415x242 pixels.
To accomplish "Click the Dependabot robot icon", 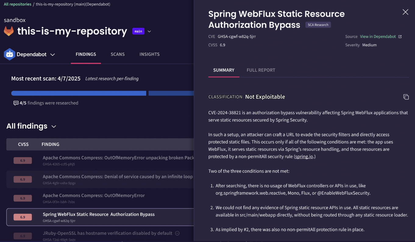I will tap(9, 54).
